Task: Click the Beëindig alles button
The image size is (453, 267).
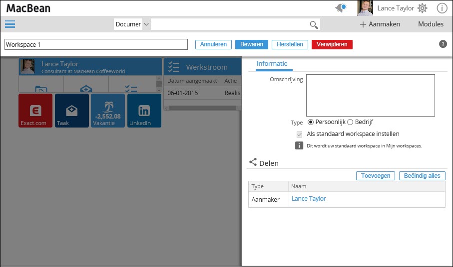Action: pos(422,176)
